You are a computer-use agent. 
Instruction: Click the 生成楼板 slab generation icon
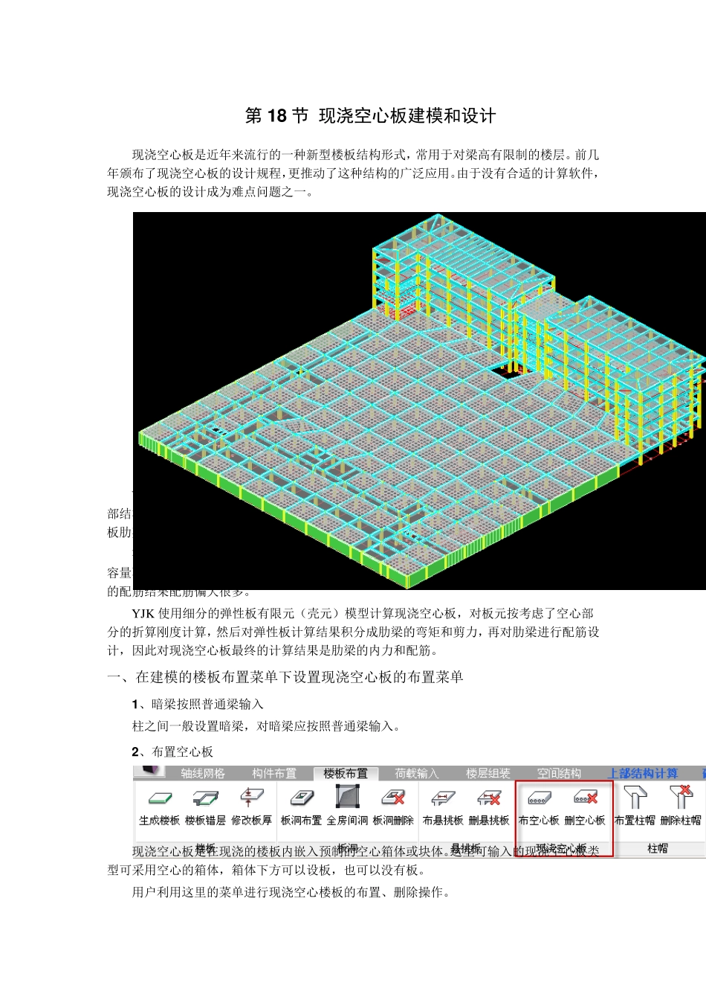pyautogui.click(x=160, y=798)
